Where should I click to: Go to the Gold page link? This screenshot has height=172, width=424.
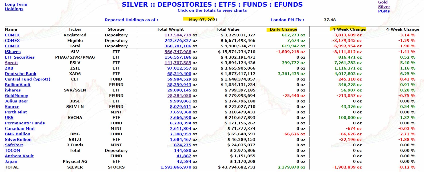point(383,2)
